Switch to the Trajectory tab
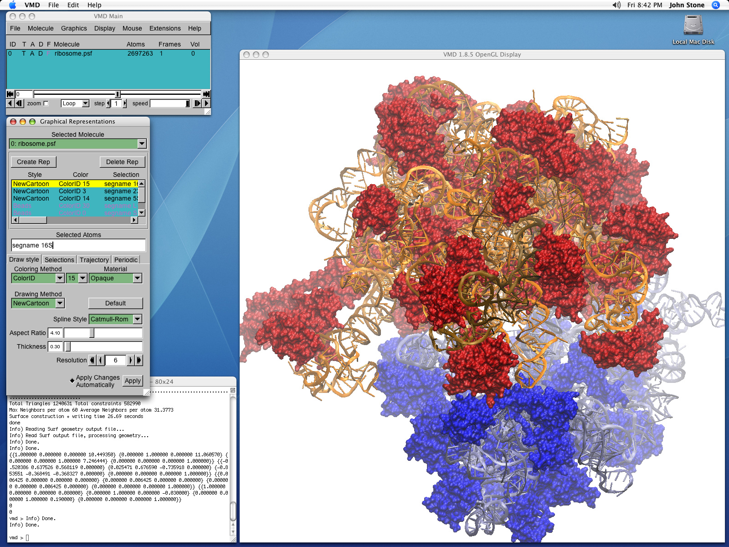This screenshot has width=729, height=547. pos(94,260)
